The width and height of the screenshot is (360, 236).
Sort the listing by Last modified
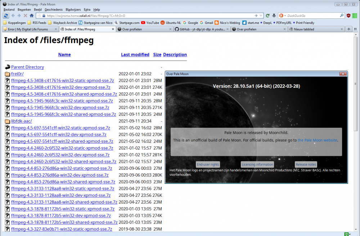135,55
